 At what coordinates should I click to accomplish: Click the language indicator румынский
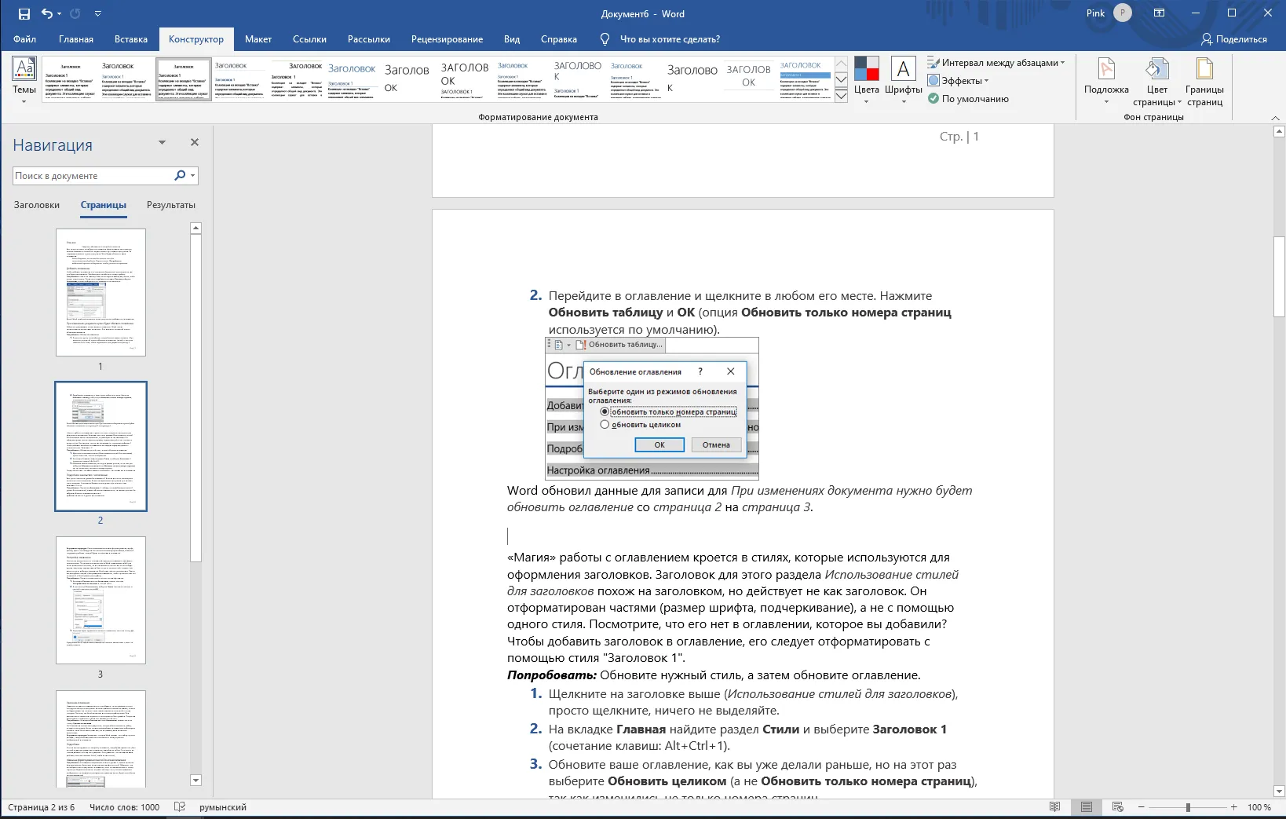[x=223, y=807]
